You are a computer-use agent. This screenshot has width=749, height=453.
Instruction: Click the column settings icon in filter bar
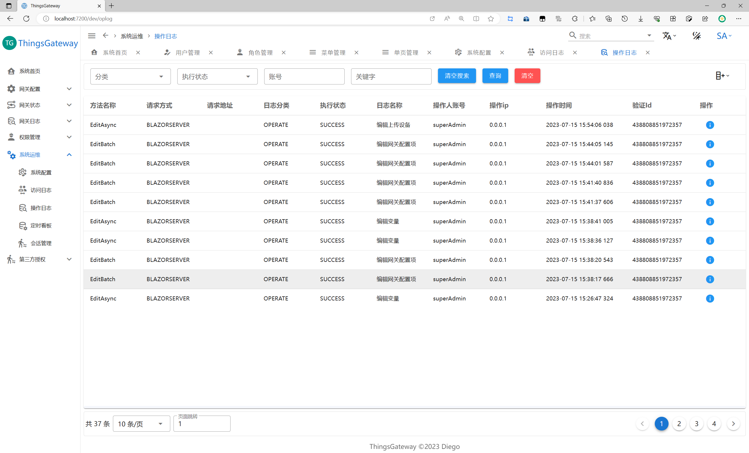tap(722, 76)
